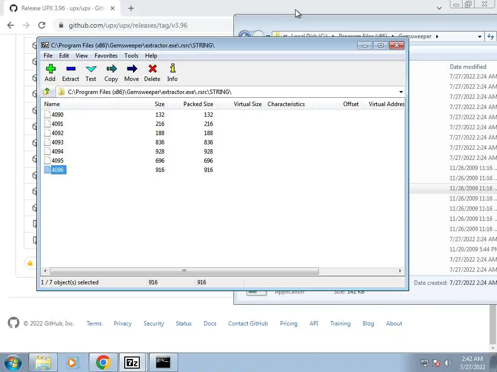Open the Blog footer link
The image size is (497, 372).
pos(368,323)
